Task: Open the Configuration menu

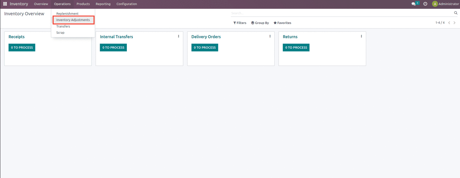Action: pos(127,4)
